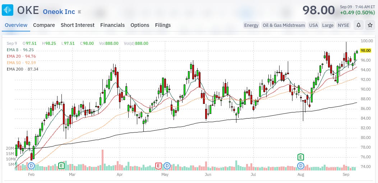Click the February dividend D marker
The height and width of the screenshot is (183, 378).
coord(31,166)
